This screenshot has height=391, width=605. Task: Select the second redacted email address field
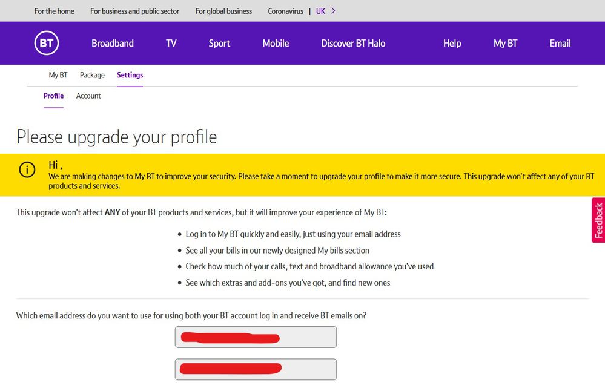tap(256, 369)
